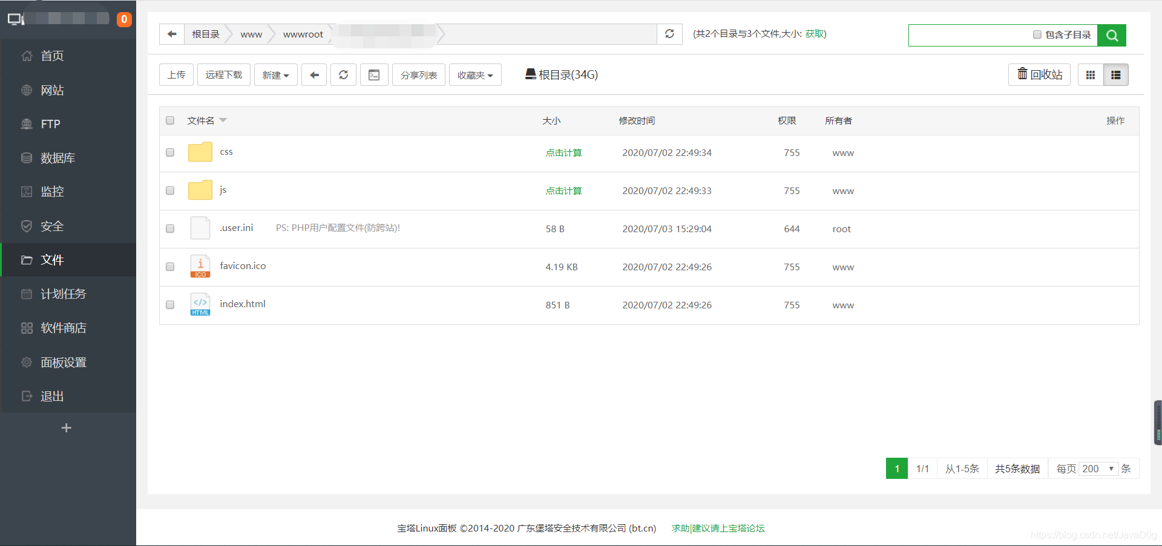Click page number 1 button
Viewport: 1162px width, 546px height.
point(897,469)
